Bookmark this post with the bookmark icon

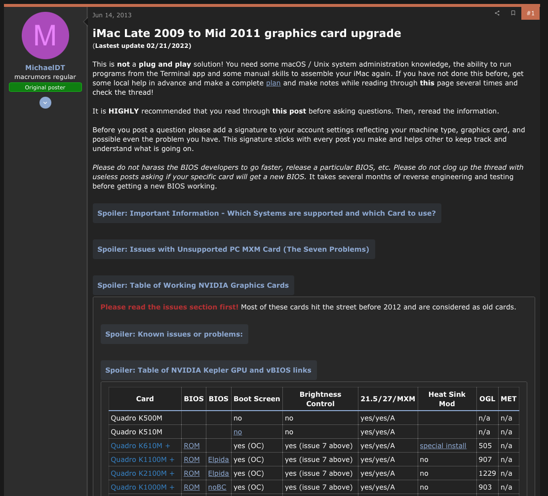coord(513,13)
